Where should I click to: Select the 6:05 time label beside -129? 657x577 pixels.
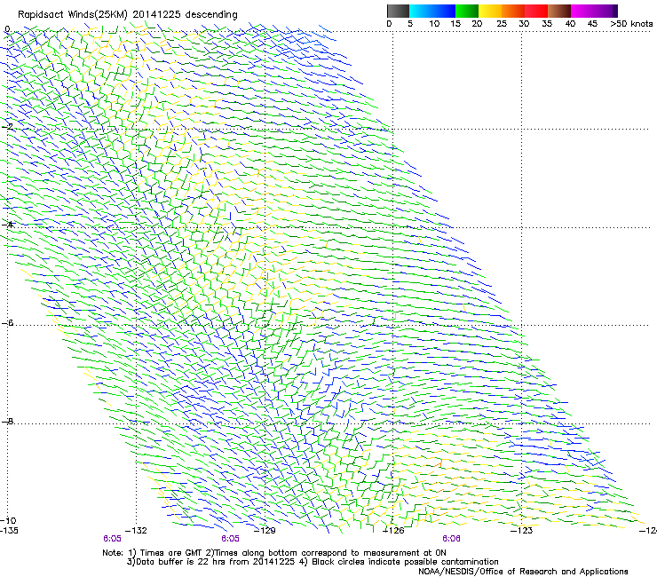click(x=231, y=539)
